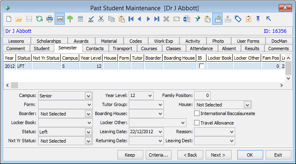296x164 pixels.
Task: Open the Status dropdown showing Left
Action: [88, 132]
